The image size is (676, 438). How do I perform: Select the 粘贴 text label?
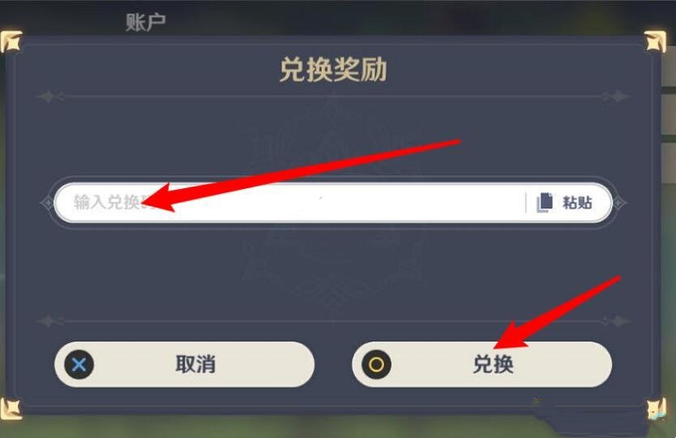[x=577, y=203]
